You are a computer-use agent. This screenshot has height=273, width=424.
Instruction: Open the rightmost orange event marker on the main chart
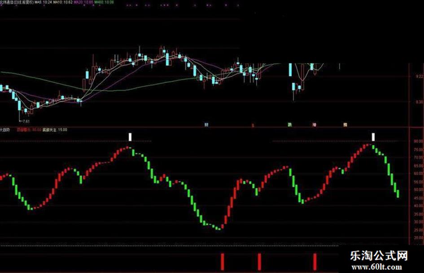click(x=345, y=125)
